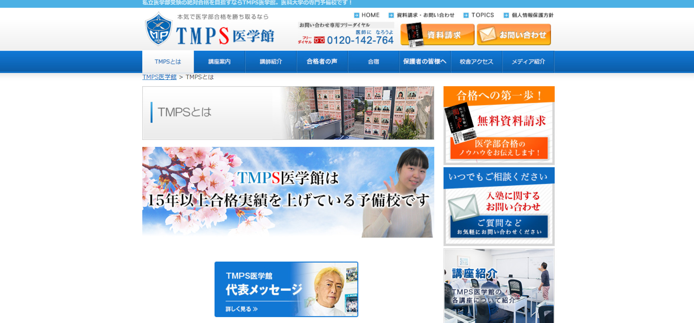Open the 代表メッセージ banner
694x323 pixels.
[x=286, y=289]
